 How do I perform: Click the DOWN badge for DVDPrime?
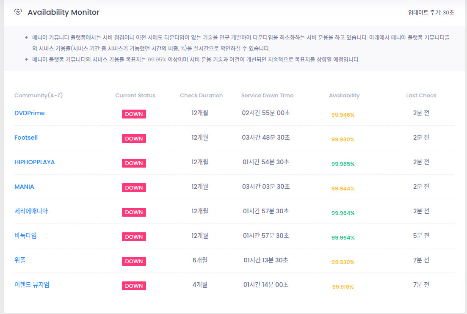(x=134, y=114)
